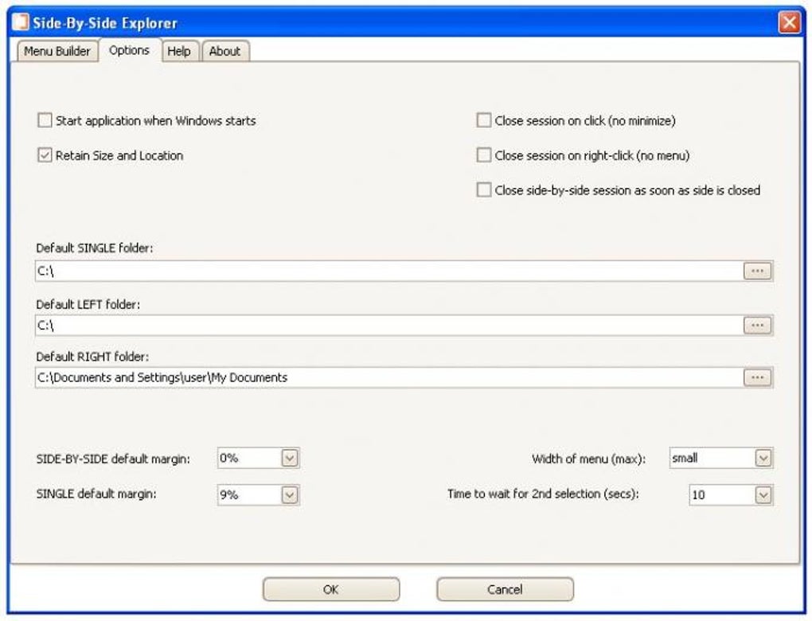Open SIDE-BY-SIDE default margin dropdown
Viewport: 812px width, 621px height.
[290, 459]
